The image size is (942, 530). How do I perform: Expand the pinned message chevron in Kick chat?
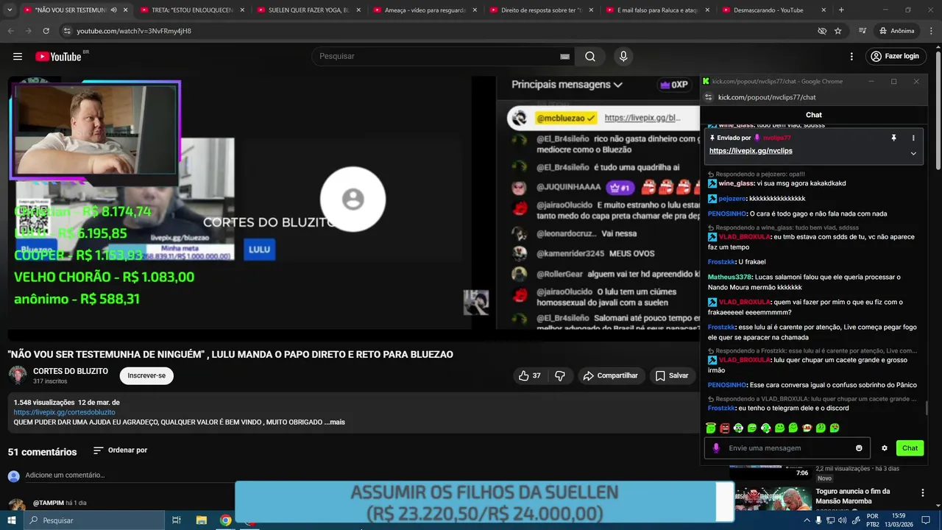pyautogui.click(x=913, y=153)
